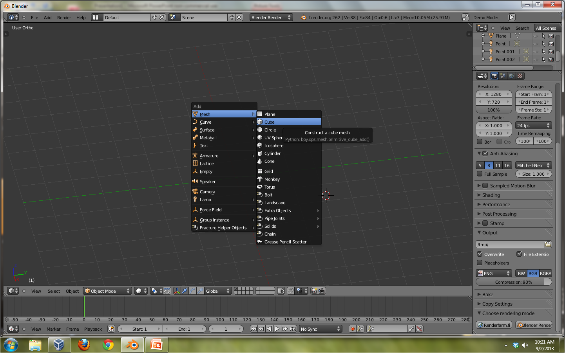Select the translate manipulator arrow icon
This screenshot has width=565, height=353.
coord(185,291)
